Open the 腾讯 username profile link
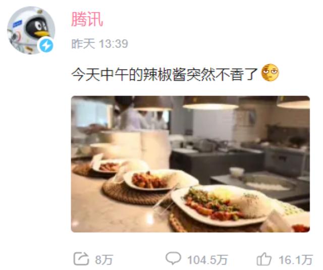Viewport: 323px width, 270px height. point(87,19)
